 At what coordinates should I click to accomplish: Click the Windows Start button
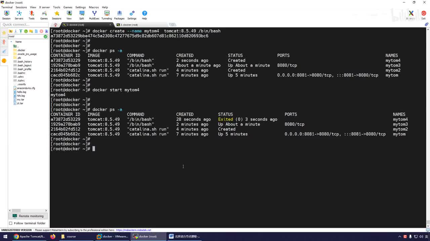5,236
